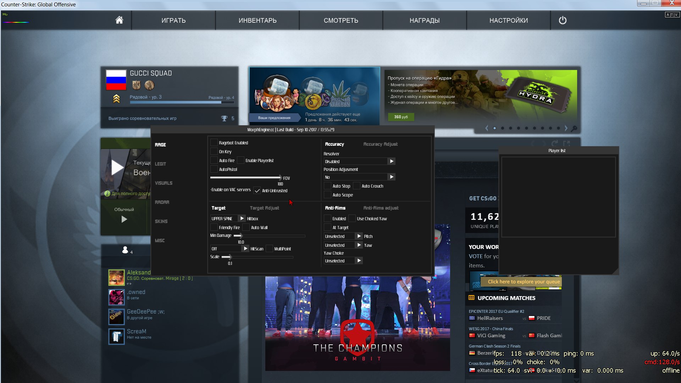Open the HitScan dropdown set to Off
Viewport: 681px width, 383px height.
(230, 249)
